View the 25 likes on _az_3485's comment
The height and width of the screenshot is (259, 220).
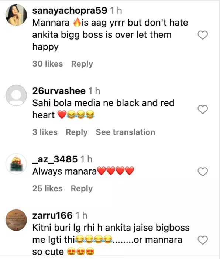pos(48,188)
